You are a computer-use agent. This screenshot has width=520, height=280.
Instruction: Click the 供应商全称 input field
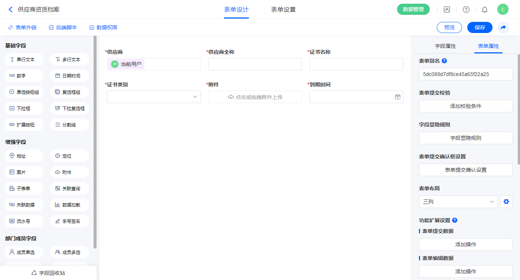255,64
